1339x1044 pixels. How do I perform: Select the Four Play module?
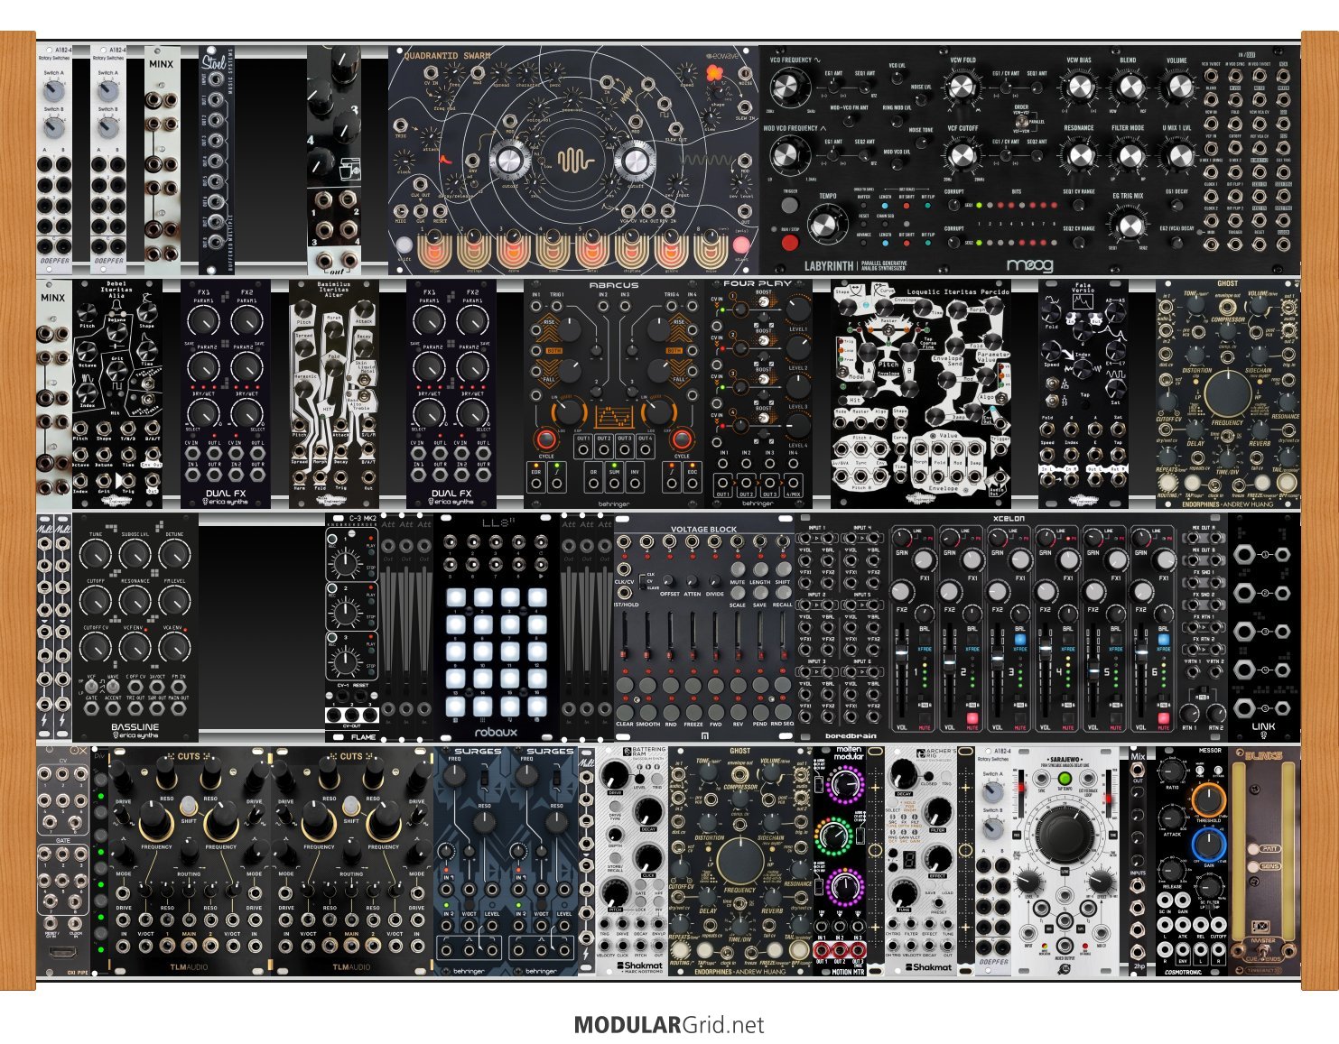point(758,394)
